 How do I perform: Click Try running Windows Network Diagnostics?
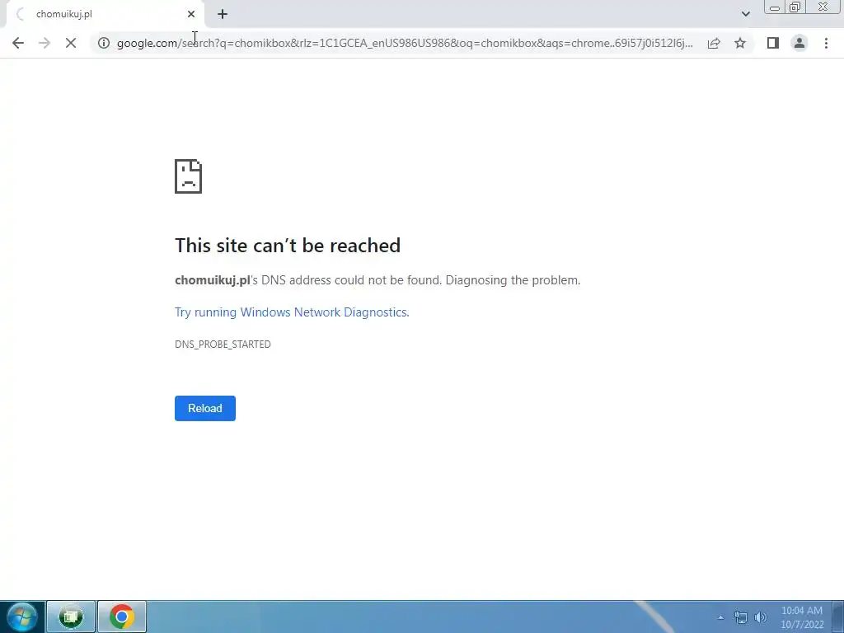click(292, 312)
